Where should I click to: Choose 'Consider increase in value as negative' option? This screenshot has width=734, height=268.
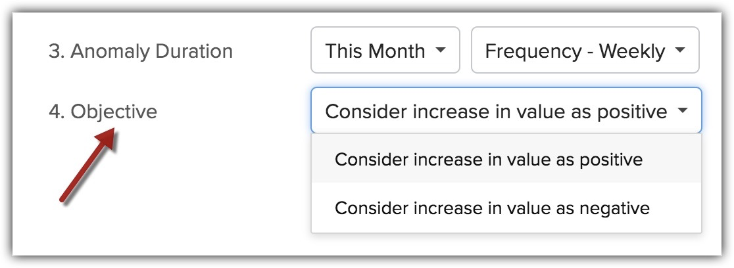(492, 208)
